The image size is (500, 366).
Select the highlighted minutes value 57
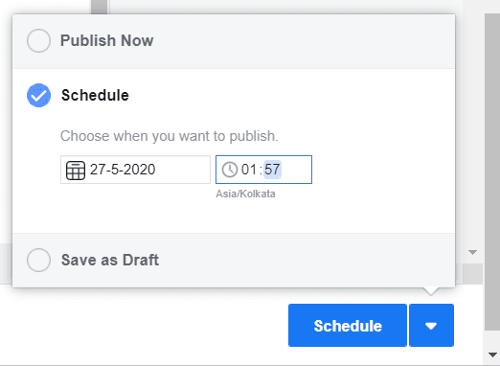tap(272, 170)
